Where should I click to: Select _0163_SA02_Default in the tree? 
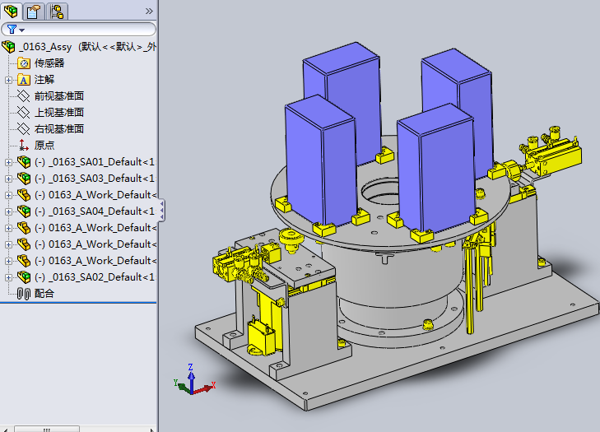[95, 277]
